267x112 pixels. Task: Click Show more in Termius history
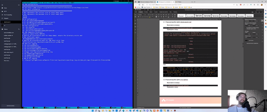click(x=7, y=61)
